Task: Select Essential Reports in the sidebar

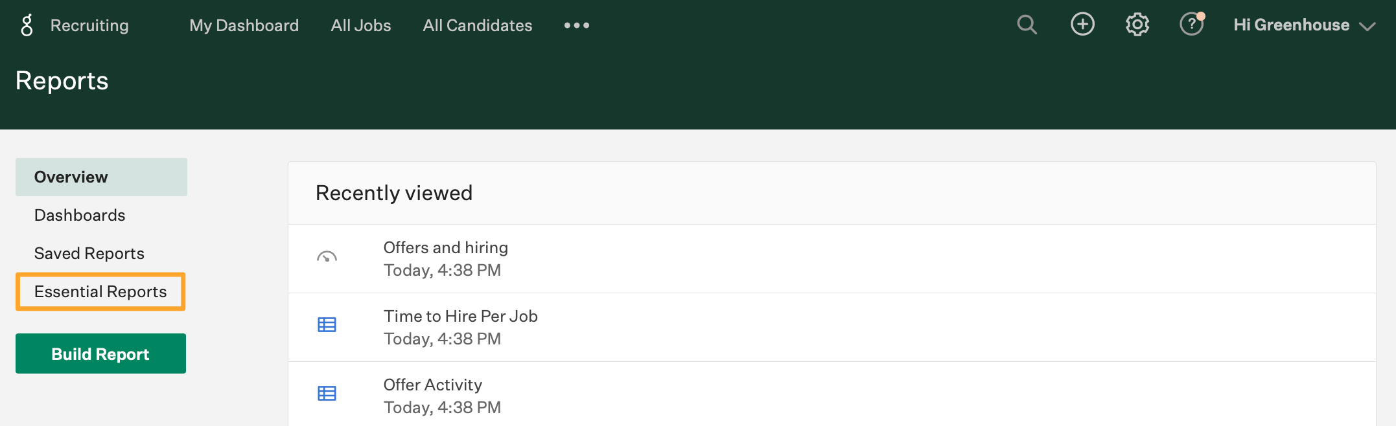Action: (100, 291)
